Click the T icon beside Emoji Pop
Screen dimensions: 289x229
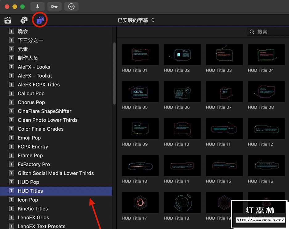click(11, 138)
